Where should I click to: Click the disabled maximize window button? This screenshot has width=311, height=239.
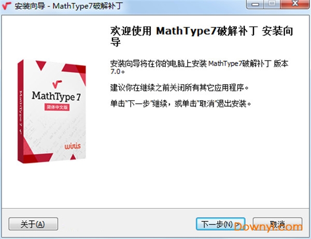[272, 4]
